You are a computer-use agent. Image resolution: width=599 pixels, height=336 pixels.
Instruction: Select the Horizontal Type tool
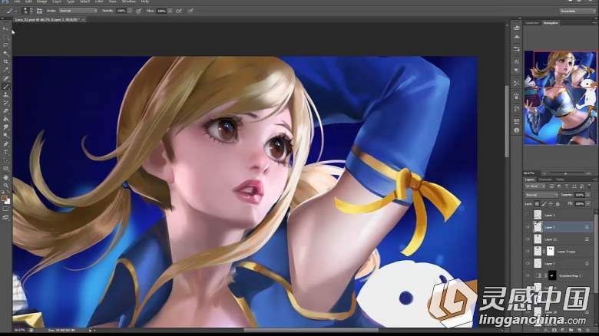click(5, 152)
